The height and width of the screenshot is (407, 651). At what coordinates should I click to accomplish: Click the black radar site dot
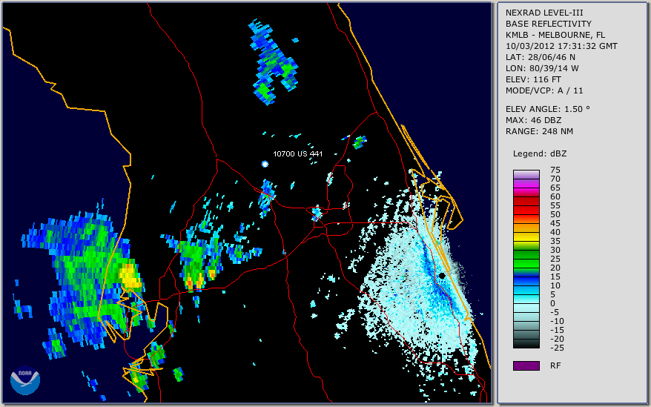[442, 275]
